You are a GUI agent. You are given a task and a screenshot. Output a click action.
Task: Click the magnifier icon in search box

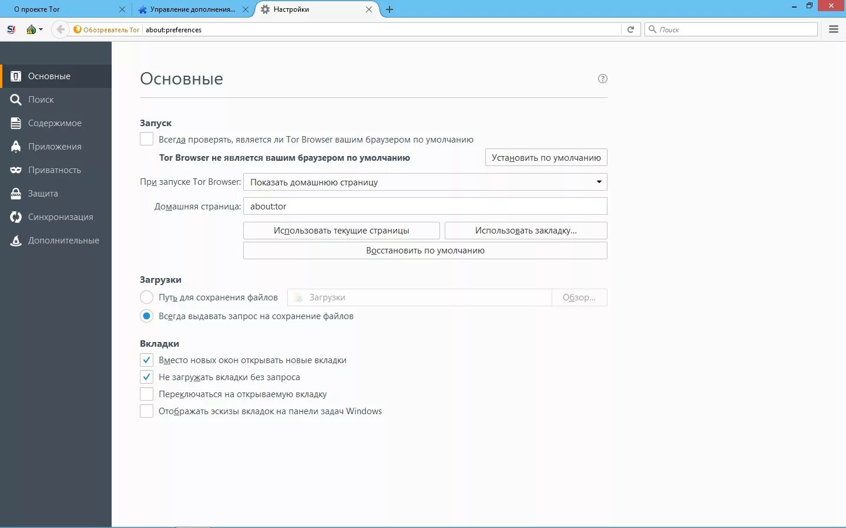click(x=652, y=29)
